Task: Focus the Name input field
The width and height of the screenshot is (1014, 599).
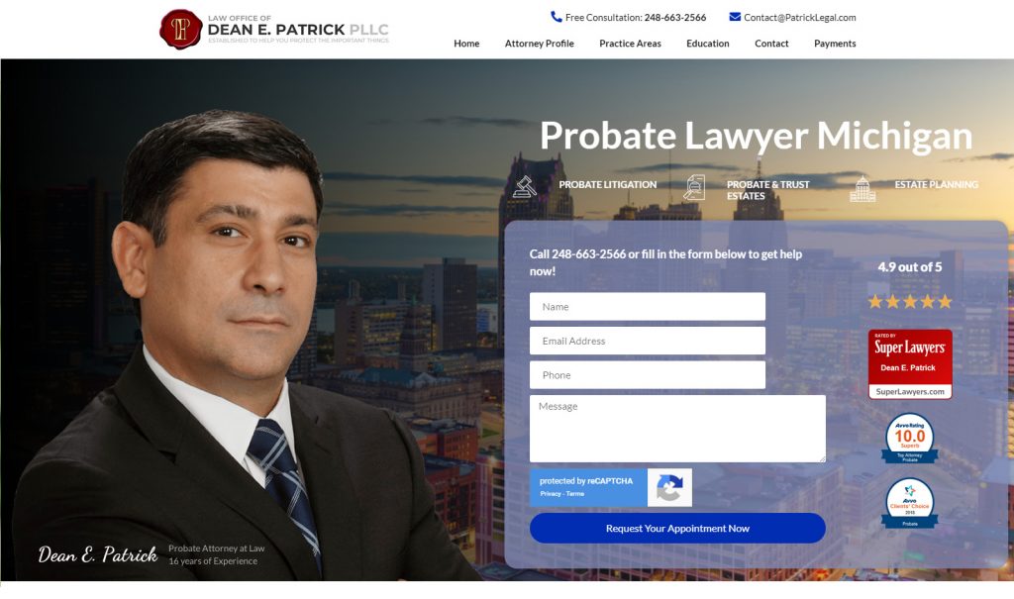Action: click(x=648, y=307)
